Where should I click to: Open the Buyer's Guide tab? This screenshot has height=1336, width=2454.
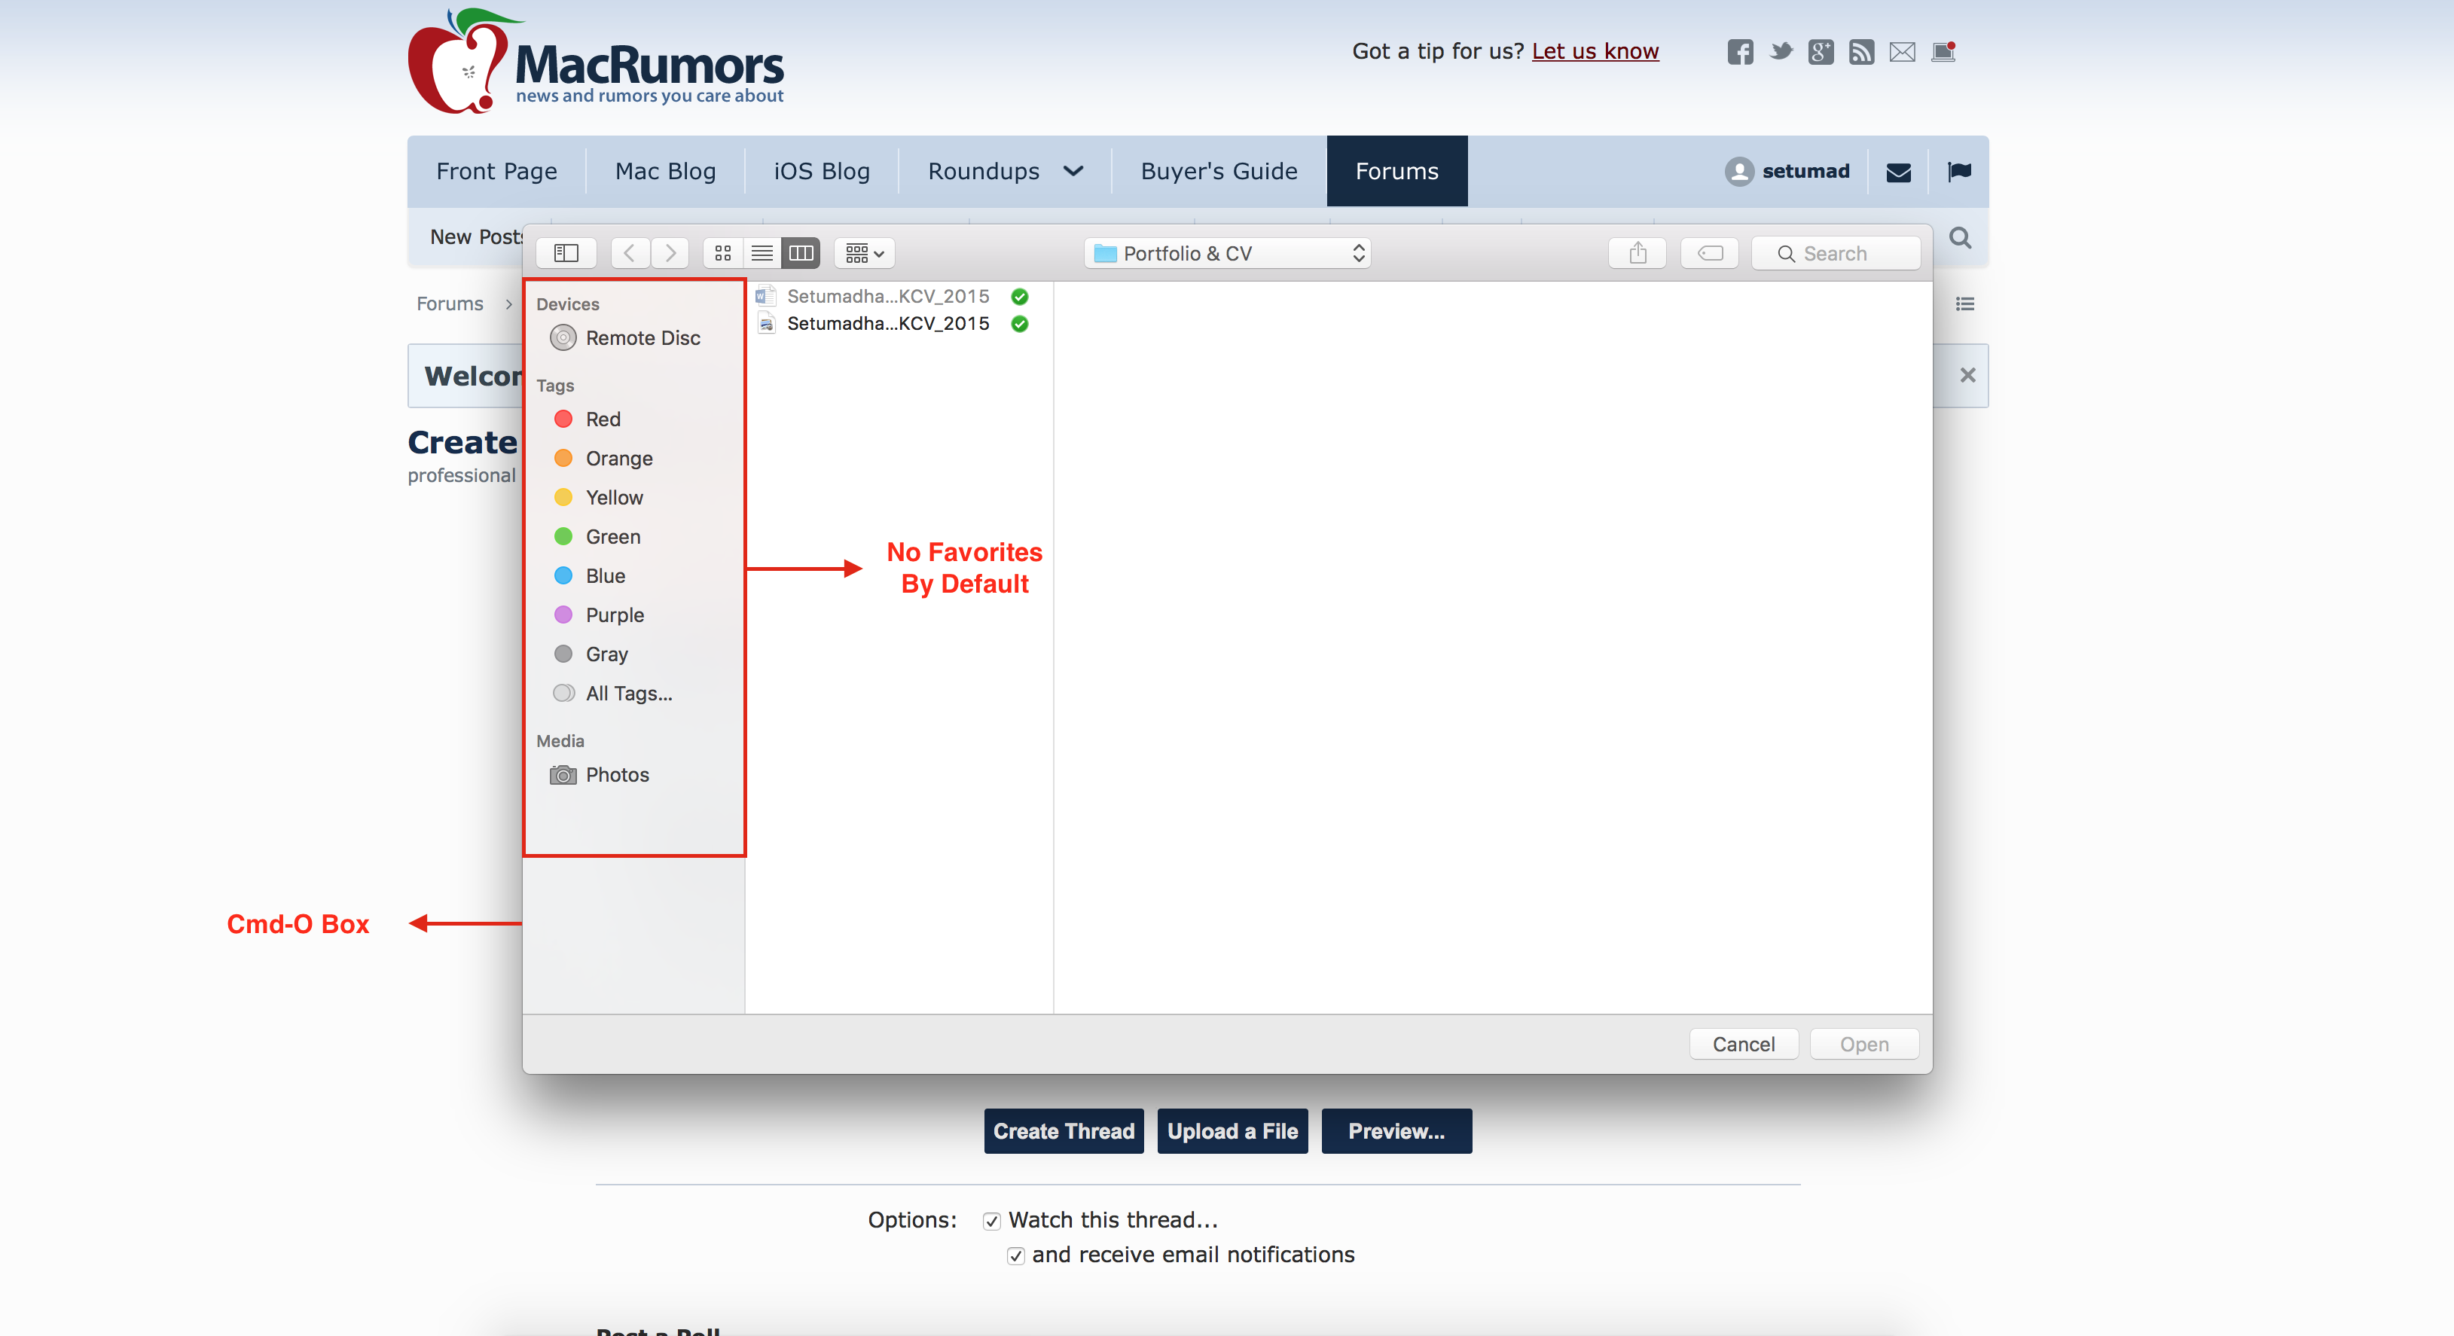point(1219,172)
